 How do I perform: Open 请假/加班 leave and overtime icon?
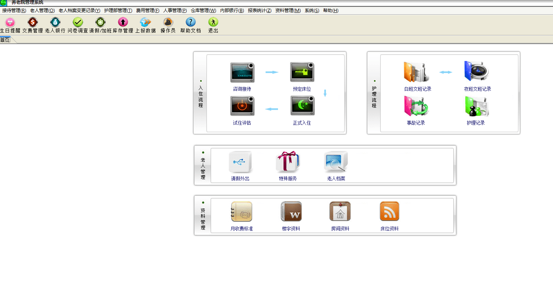[x=100, y=22]
